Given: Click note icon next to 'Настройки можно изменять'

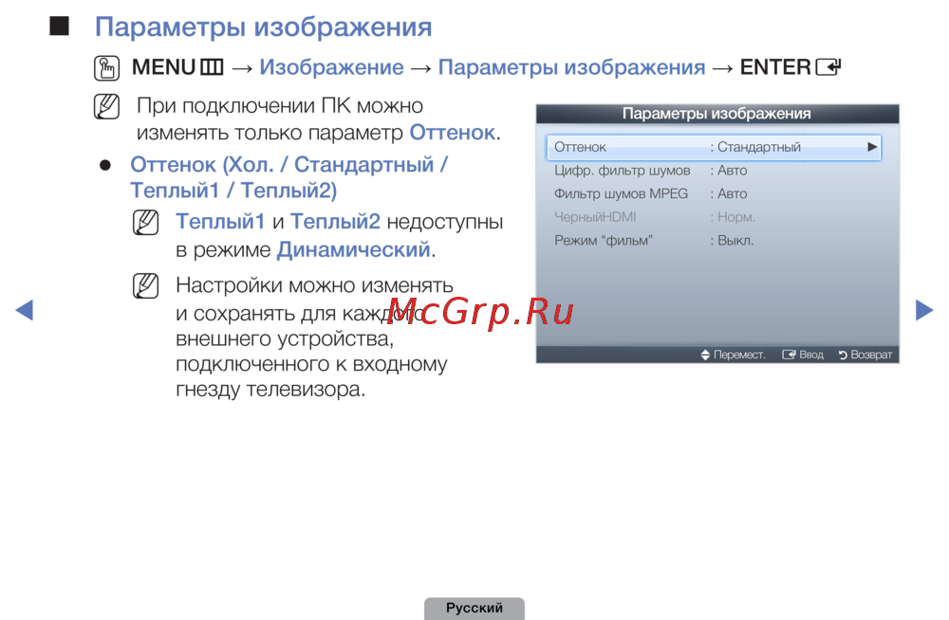Looking at the screenshot, I should click(146, 286).
